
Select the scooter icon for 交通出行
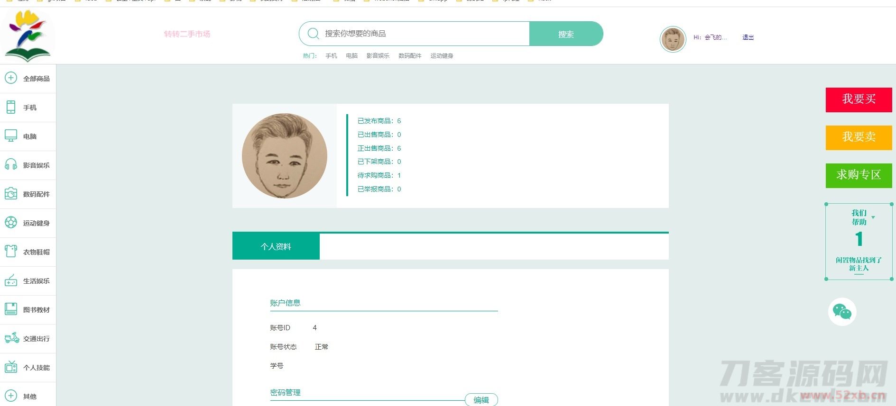[11, 338]
